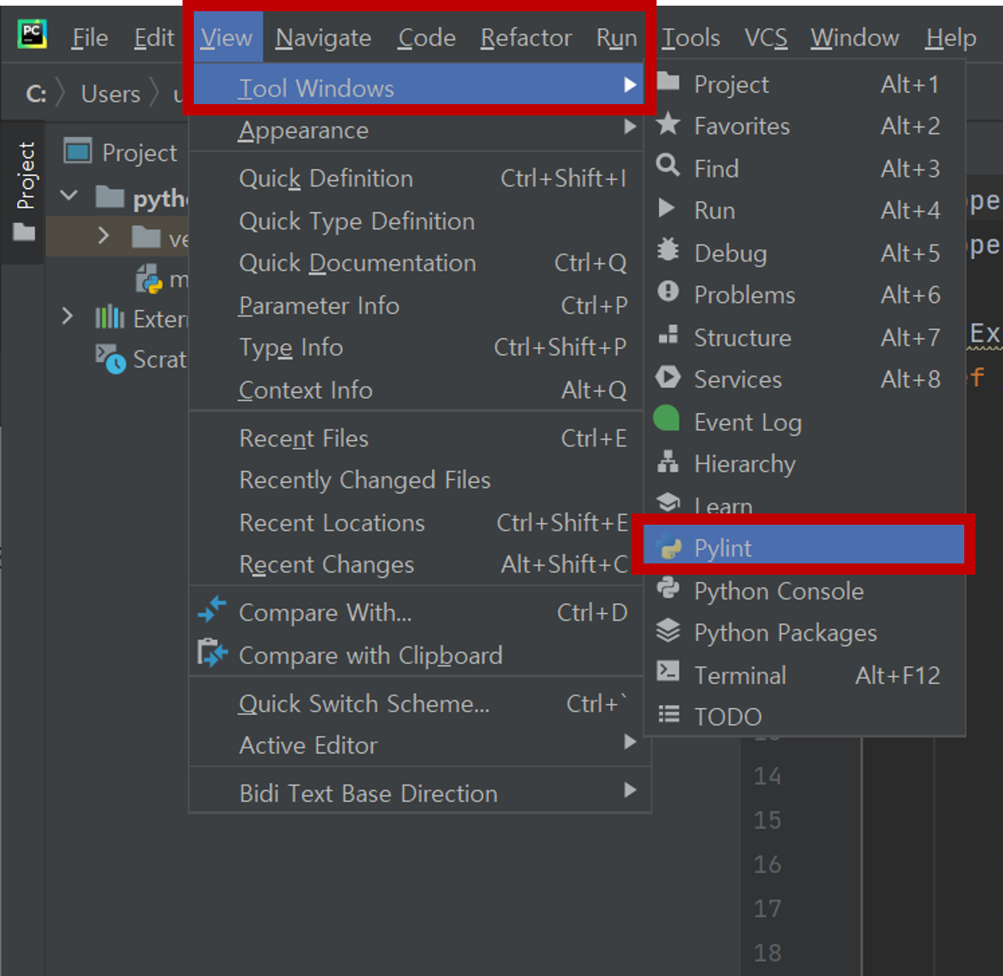This screenshot has width=1003, height=976.
Task: Click the Favorites star icon
Action: [668, 124]
